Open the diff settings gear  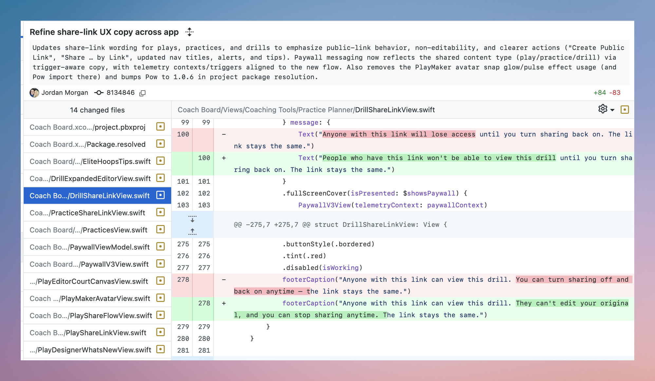(603, 109)
